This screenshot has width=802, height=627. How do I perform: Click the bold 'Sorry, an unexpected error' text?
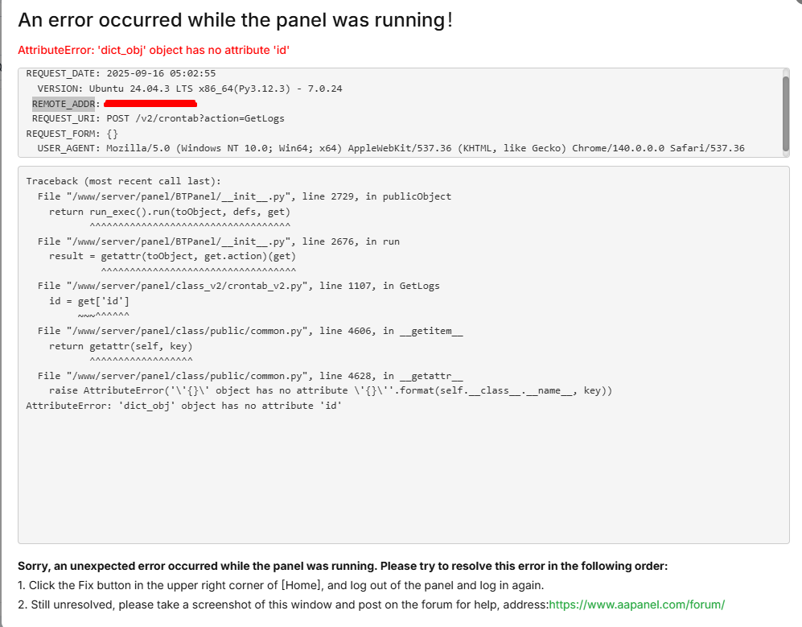coord(342,566)
